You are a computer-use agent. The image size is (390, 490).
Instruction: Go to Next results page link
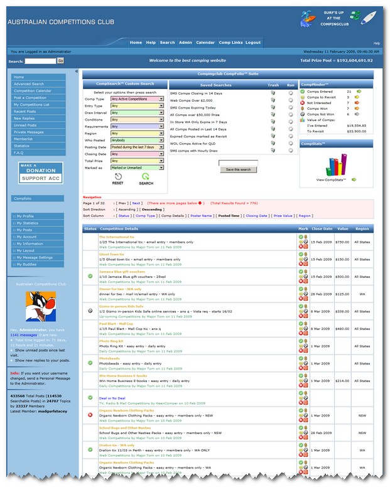click(x=136, y=203)
